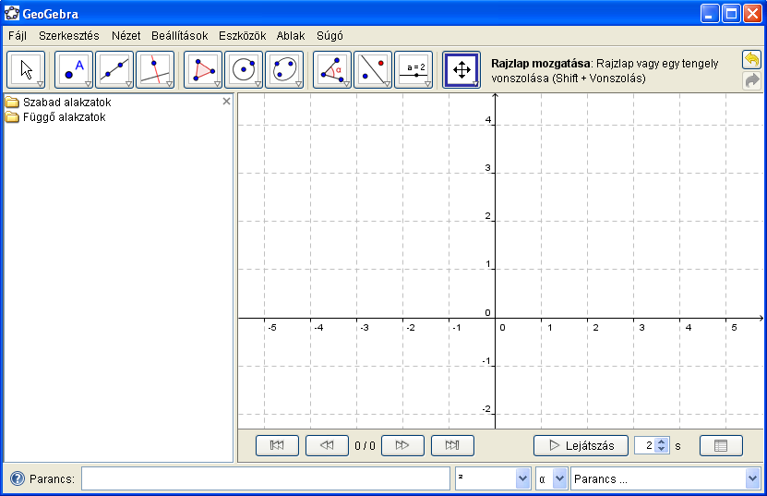Select the Polygon tool

pyautogui.click(x=202, y=70)
